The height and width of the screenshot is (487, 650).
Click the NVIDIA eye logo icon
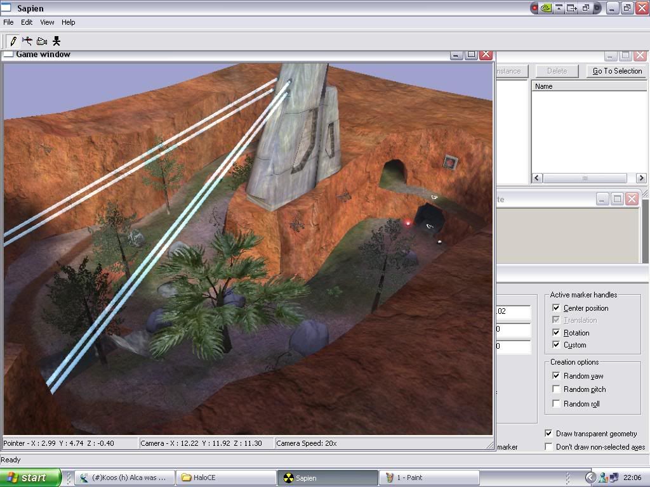tap(546, 8)
